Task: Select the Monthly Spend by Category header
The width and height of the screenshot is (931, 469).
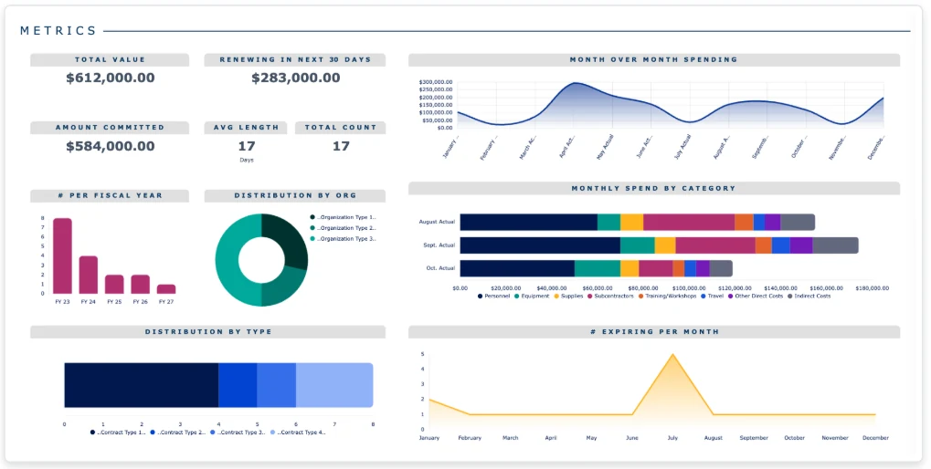Action: 654,189
